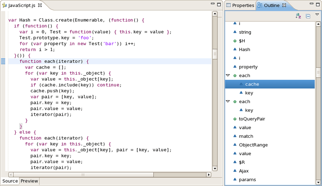The width and height of the screenshot is (322, 186).
Task: Click the Properties tab table icon
Action: click(x=228, y=5)
